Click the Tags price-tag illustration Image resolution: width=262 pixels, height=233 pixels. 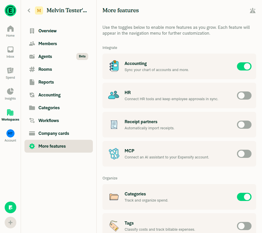[x=114, y=226]
